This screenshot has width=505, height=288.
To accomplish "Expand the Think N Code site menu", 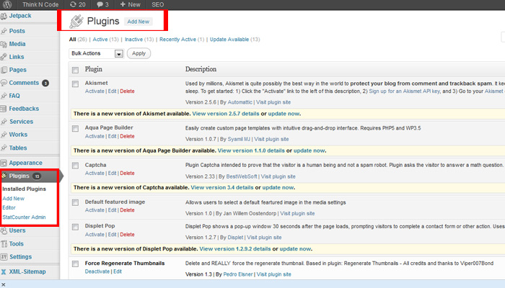I will pos(40,4).
